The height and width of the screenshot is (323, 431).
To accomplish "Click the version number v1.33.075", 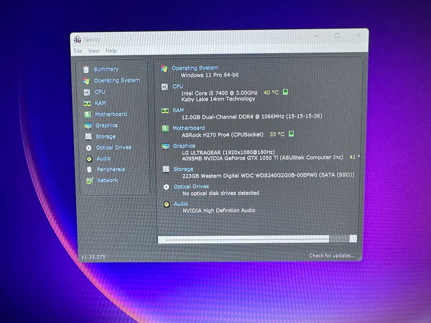I will [x=93, y=257].
